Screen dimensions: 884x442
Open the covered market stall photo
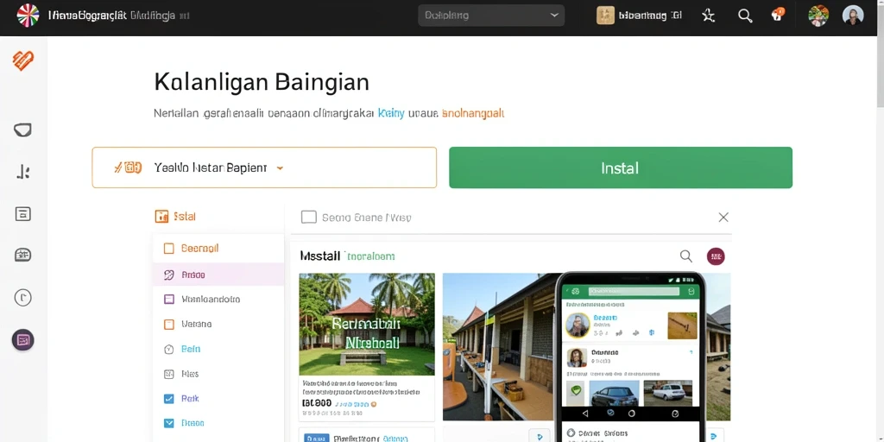[x=499, y=347]
